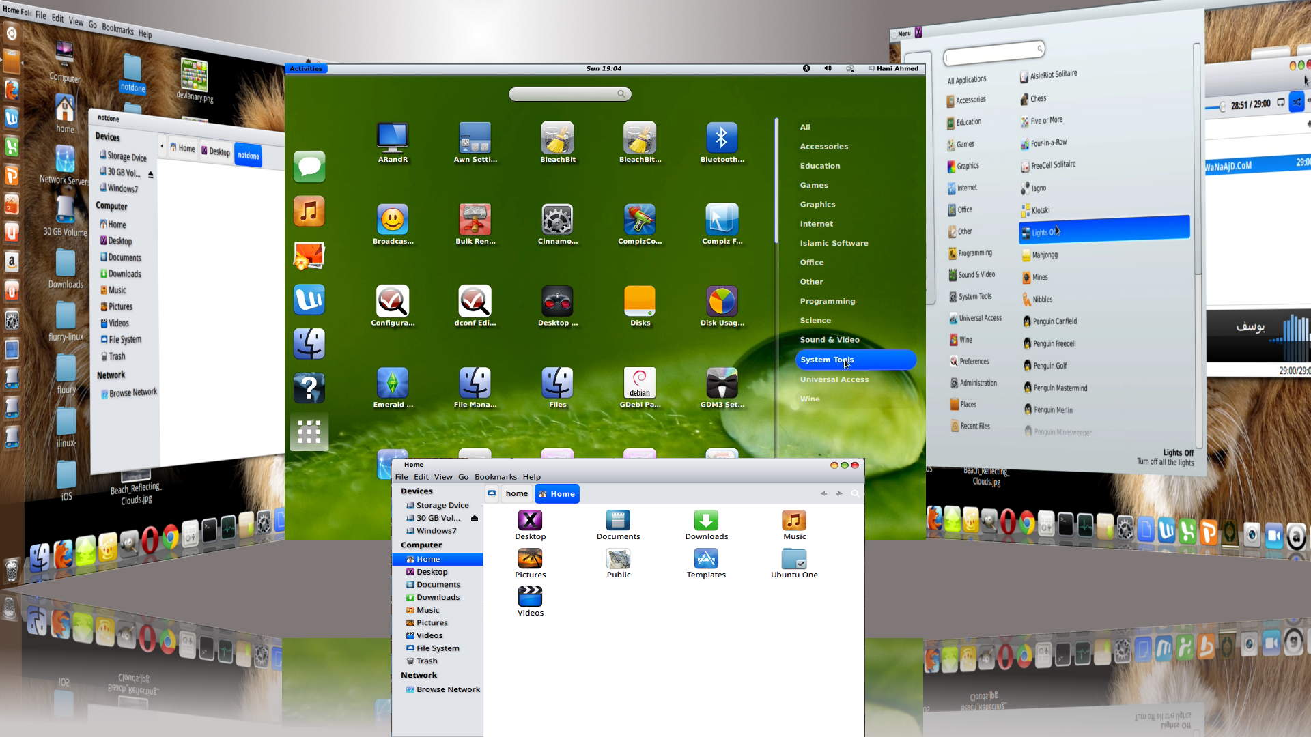Open the Bluetooth application icon
The width and height of the screenshot is (1311, 737).
pyautogui.click(x=722, y=138)
